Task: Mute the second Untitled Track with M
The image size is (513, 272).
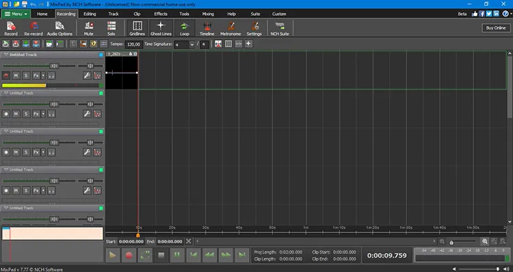Action: (16, 113)
